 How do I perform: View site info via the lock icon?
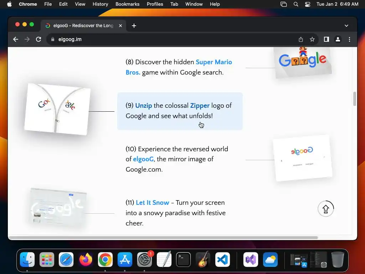click(53, 39)
